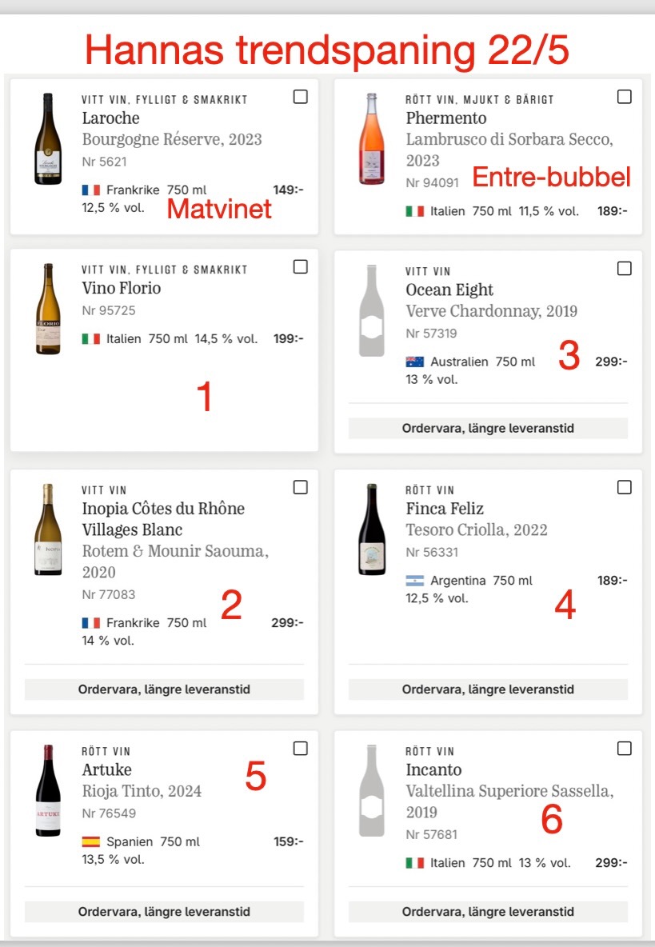Click the Australian flag on Ocean Eight
Screen dimensions: 655x947
414,362
